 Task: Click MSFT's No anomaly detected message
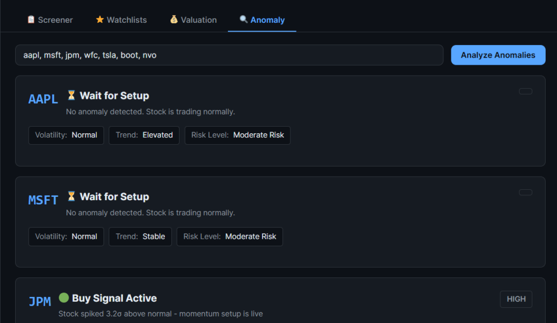click(x=151, y=213)
